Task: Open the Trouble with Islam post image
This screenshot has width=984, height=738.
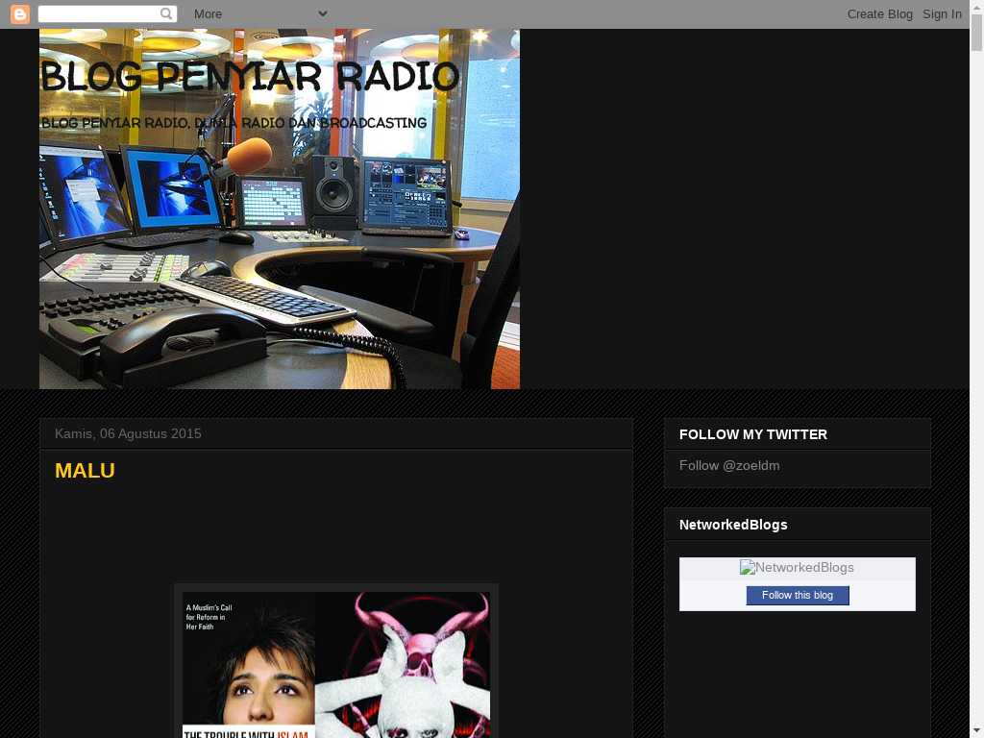Action: pos(335,663)
